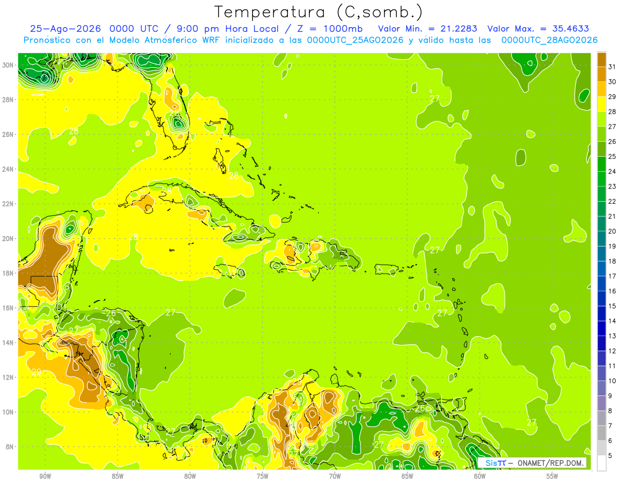Viewport: 626px width, 483px height.
Task: Click the "0000UTC_28AGO2026" valid-until timestamp
Action: pos(549,40)
